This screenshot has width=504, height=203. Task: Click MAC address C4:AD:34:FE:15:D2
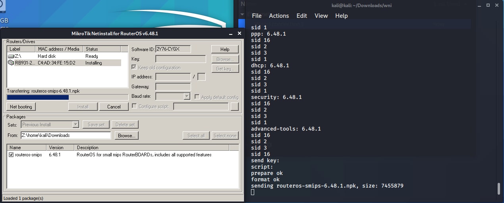[x=56, y=63]
